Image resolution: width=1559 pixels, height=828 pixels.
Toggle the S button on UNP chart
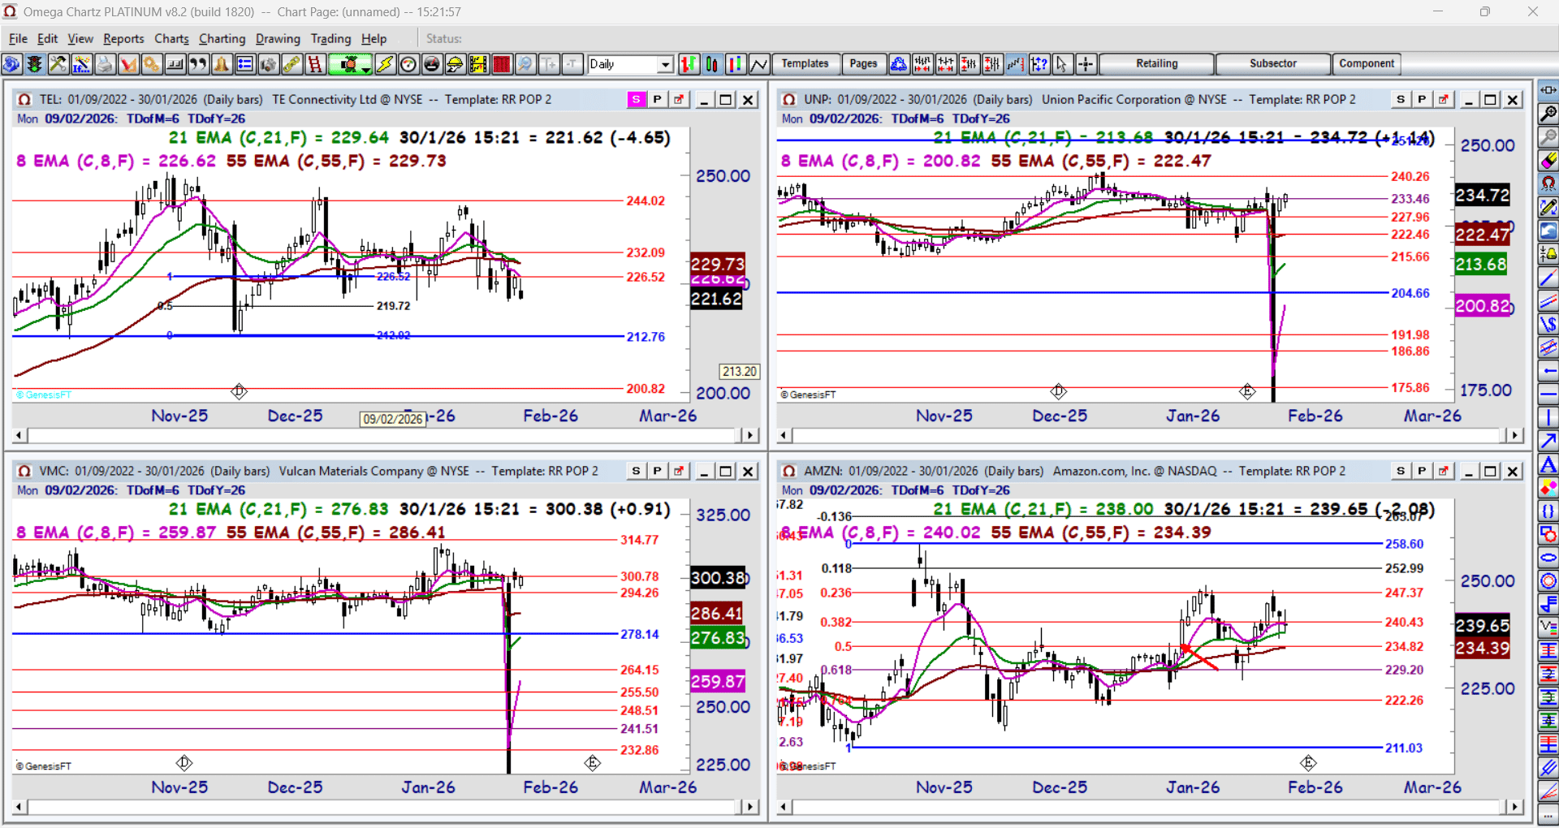1401,99
